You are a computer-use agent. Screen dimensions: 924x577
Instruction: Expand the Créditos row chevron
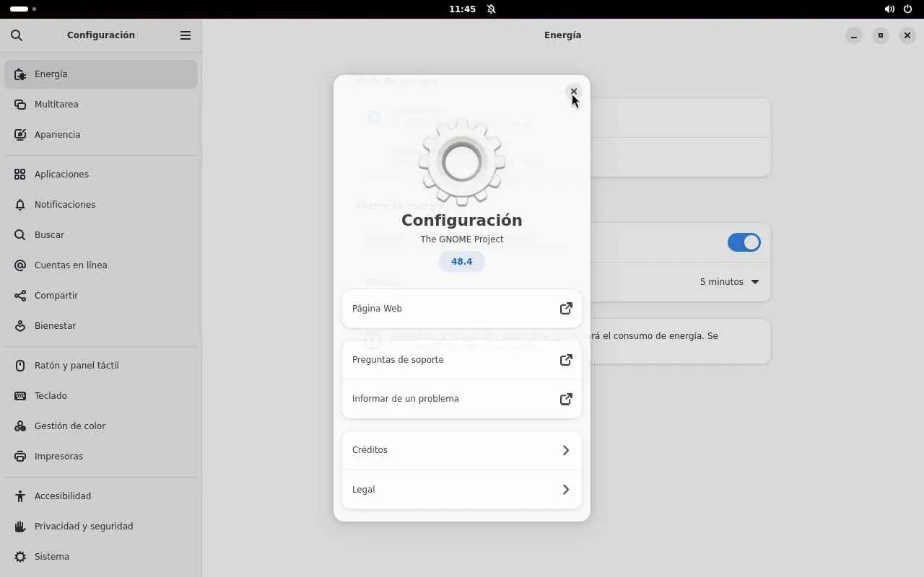pyautogui.click(x=566, y=450)
